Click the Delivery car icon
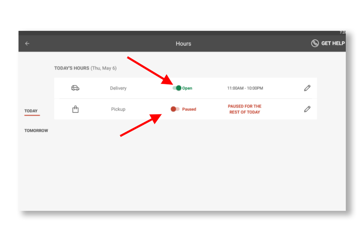The height and width of the screenshot is (242, 364). pos(75,88)
